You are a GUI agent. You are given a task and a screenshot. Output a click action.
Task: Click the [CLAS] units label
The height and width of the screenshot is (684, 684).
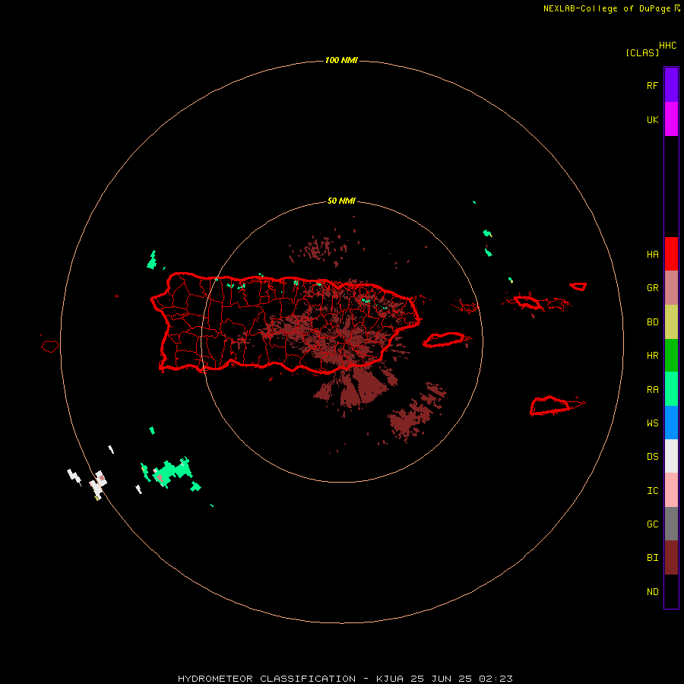pyautogui.click(x=642, y=52)
